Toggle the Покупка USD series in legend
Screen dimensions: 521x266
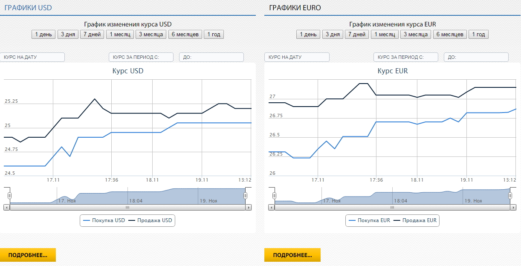(104, 220)
